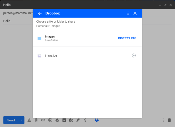The height and width of the screenshot is (127, 175).
Task: Expand the Send options dropdown arrow
Action: click(22, 120)
